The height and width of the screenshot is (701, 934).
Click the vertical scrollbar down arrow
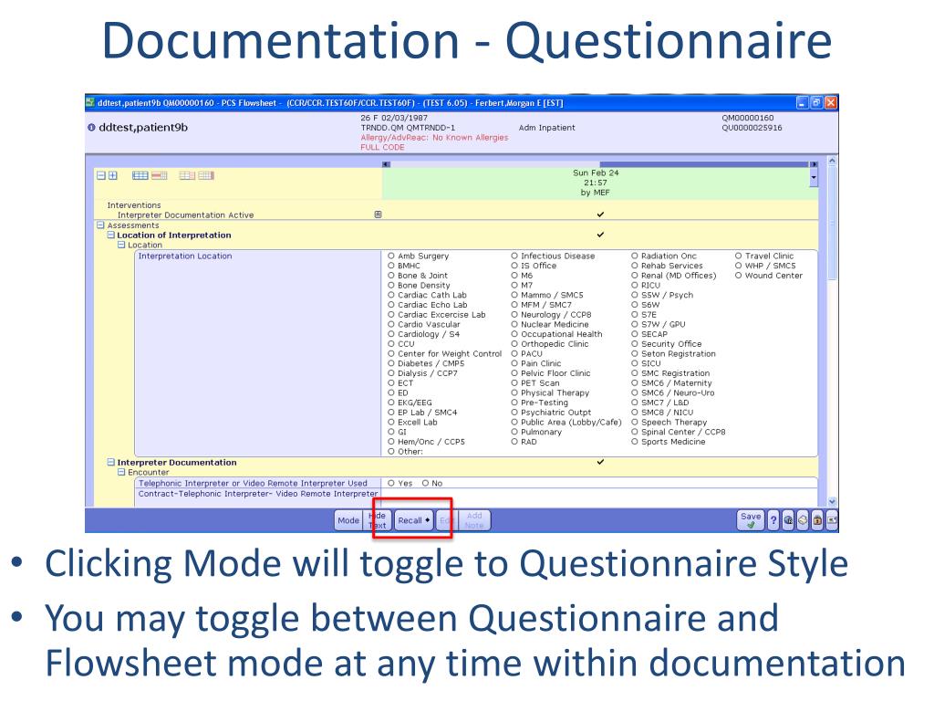832,502
